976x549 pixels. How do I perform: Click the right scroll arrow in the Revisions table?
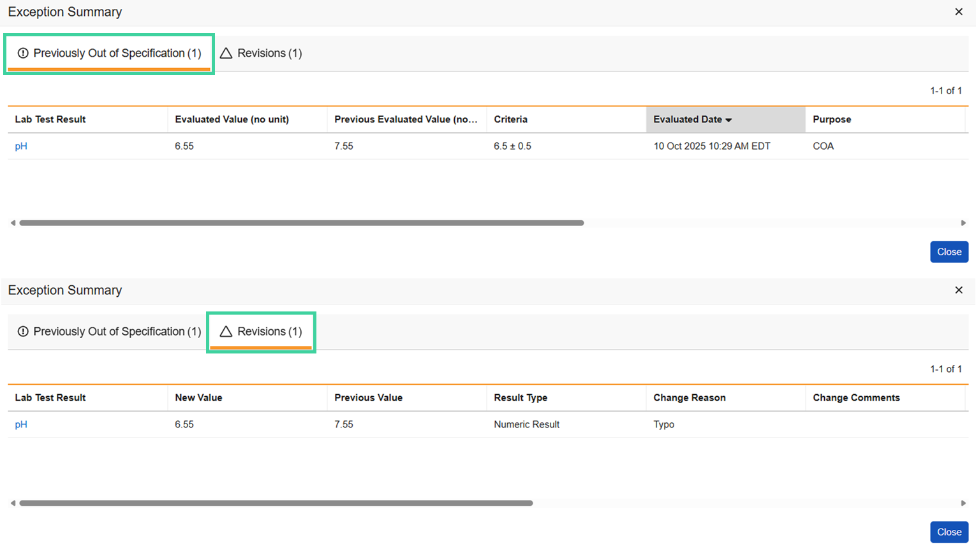pyautogui.click(x=964, y=503)
